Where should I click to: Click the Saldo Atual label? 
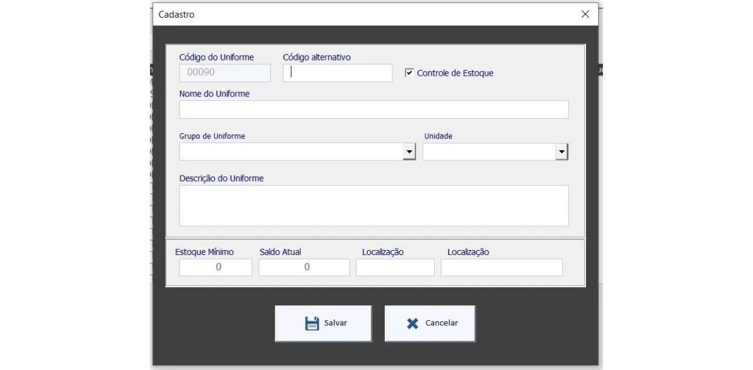(280, 252)
